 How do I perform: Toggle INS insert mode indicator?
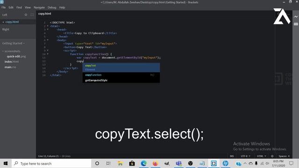pyautogui.click(x=232, y=156)
